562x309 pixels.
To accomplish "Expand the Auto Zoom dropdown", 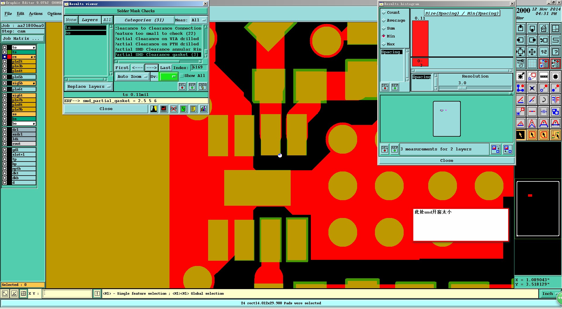I will (132, 77).
